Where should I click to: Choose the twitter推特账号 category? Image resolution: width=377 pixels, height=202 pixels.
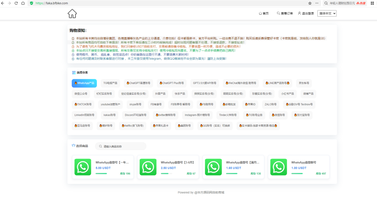coord(166,115)
